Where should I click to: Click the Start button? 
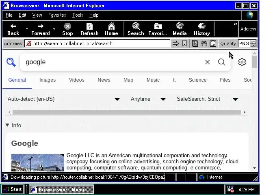pos(13,189)
